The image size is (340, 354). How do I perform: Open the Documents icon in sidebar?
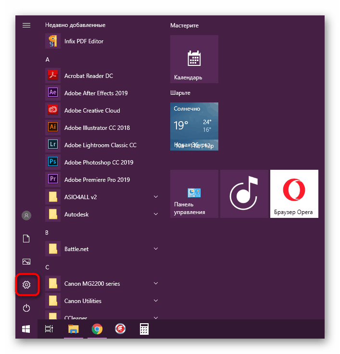coord(26,239)
